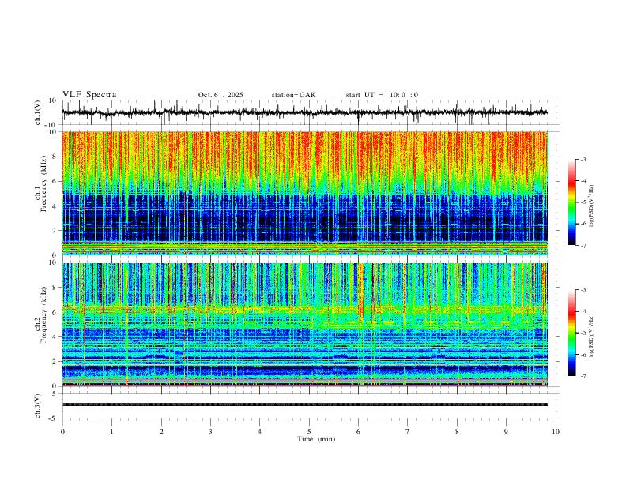
Task: Click time-axis tick label "4"
Action: tap(259, 432)
